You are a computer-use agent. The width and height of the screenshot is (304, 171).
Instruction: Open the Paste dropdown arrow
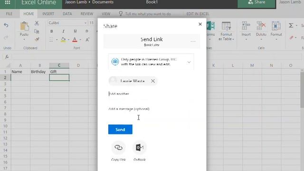(x=24, y=40)
